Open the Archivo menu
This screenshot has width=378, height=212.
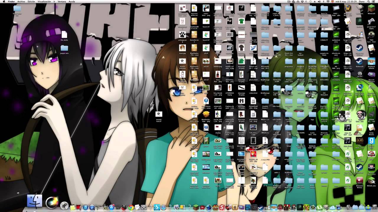coord(21,2)
